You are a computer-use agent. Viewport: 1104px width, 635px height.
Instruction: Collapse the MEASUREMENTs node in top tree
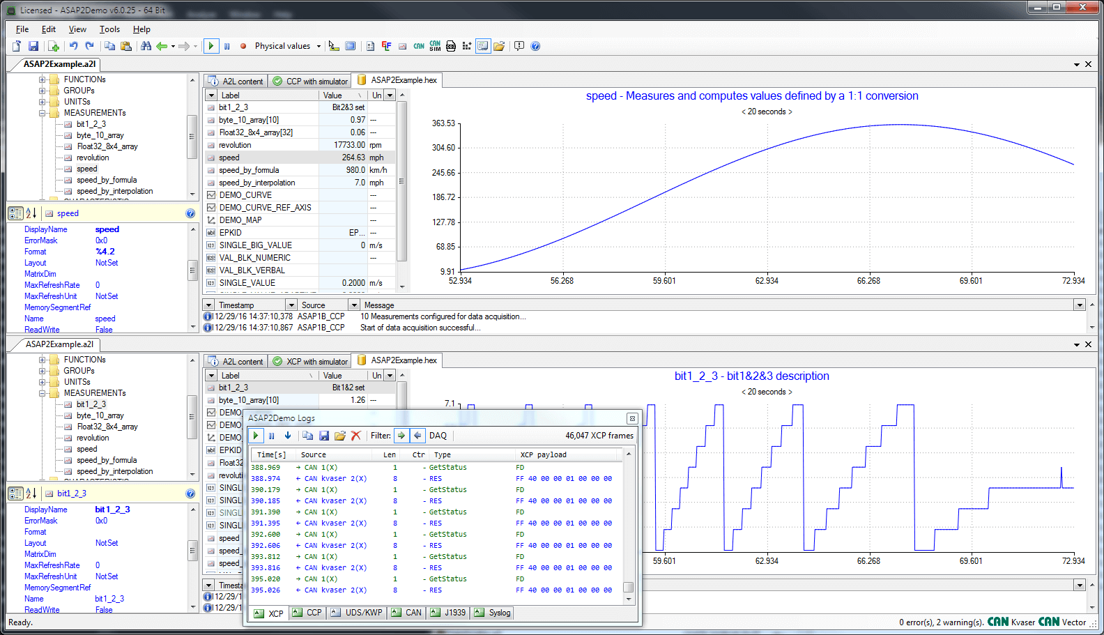tap(43, 113)
